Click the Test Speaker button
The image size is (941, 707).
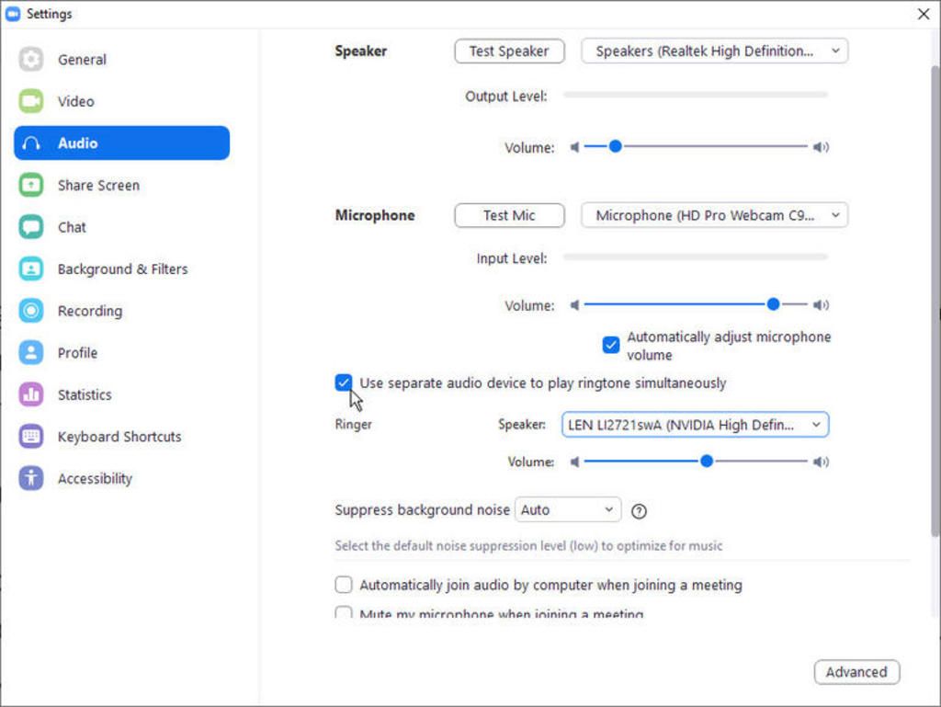click(x=509, y=51)
